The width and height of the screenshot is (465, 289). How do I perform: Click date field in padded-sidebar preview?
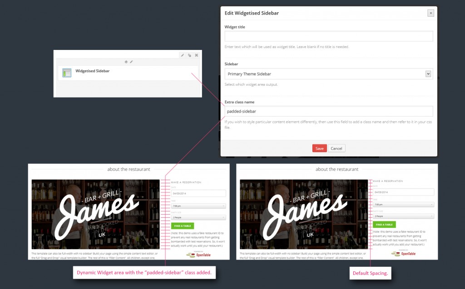point(198,193)
